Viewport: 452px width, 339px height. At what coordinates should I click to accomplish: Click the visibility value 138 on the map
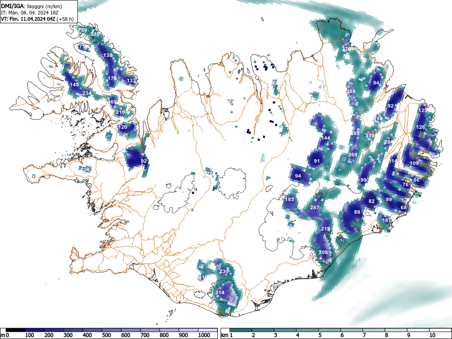click(108, 55)
